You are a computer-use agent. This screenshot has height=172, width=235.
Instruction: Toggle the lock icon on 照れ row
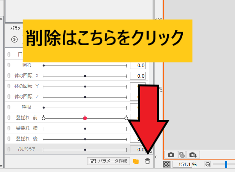click(x=9, y=65)
